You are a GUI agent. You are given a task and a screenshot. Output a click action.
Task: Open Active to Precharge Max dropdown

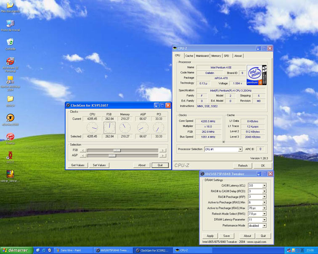264,208
